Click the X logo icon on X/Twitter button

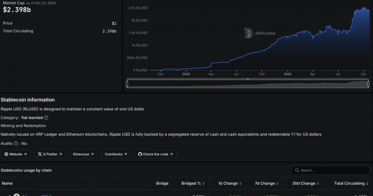[x=40, y=154]
